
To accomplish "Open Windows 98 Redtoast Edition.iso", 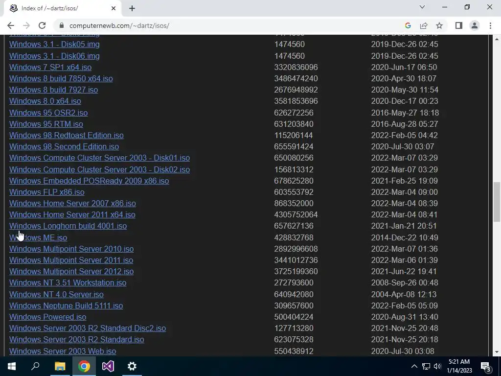I will (67, 135).
